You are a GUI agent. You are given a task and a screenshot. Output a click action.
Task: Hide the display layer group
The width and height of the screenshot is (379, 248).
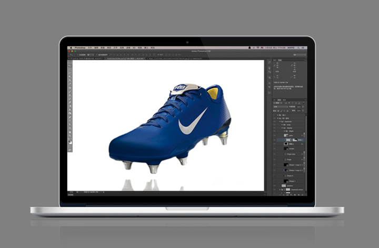[x=274, y=128]
